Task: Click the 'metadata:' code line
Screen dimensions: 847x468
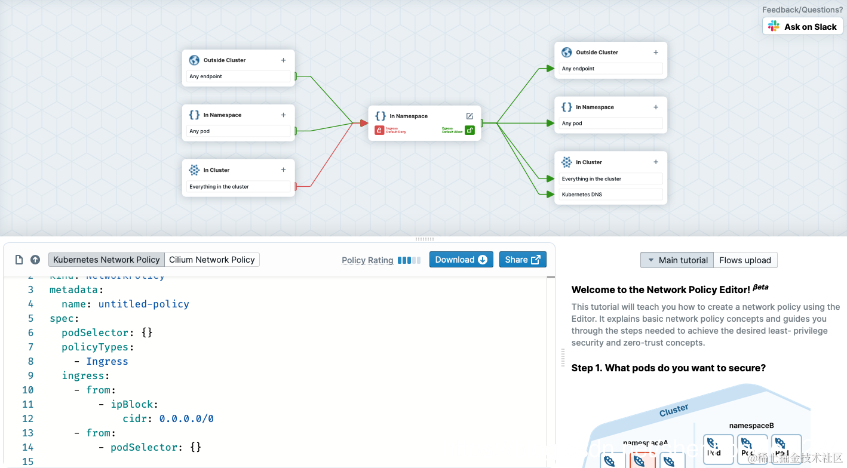Action: point(76,290)
